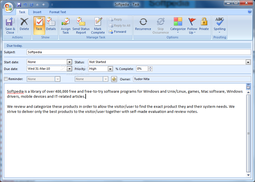255x182 pixels.
Task: Click the Reply button
Action: 115,19
